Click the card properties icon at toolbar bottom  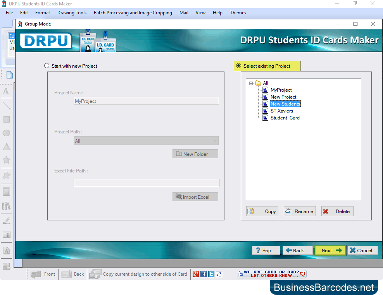[6, 266]
